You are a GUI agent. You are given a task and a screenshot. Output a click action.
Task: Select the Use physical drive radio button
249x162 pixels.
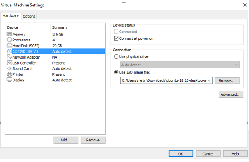tap(116, 56)
